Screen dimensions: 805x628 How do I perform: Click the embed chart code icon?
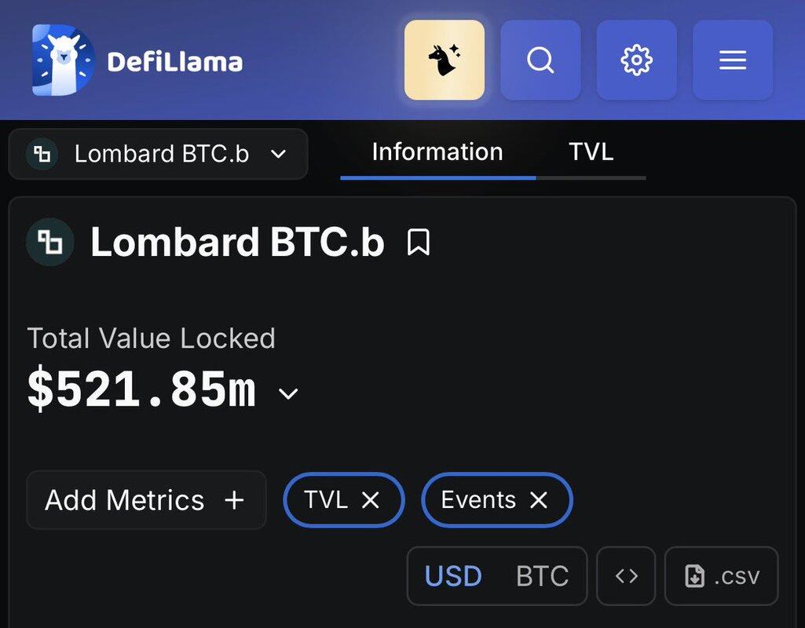(x=626, y=576)
